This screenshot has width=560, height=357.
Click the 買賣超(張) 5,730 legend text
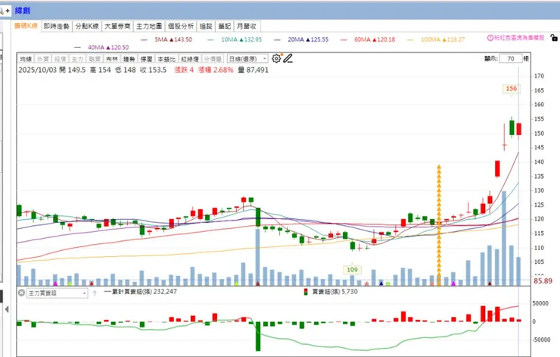(x=335, y=292)
